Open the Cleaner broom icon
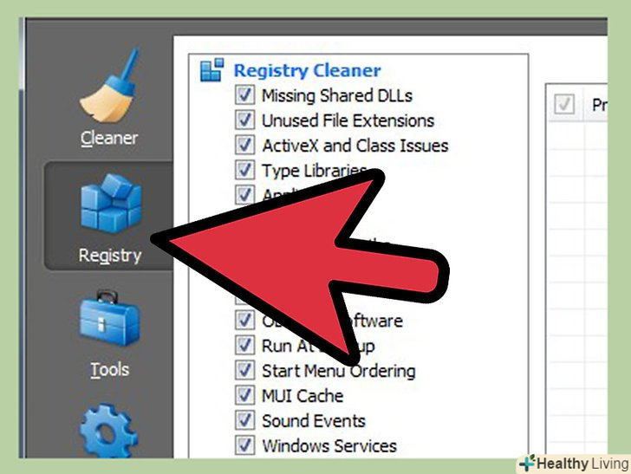This screenshot has width=631, height=474. [x=109, y=86]
